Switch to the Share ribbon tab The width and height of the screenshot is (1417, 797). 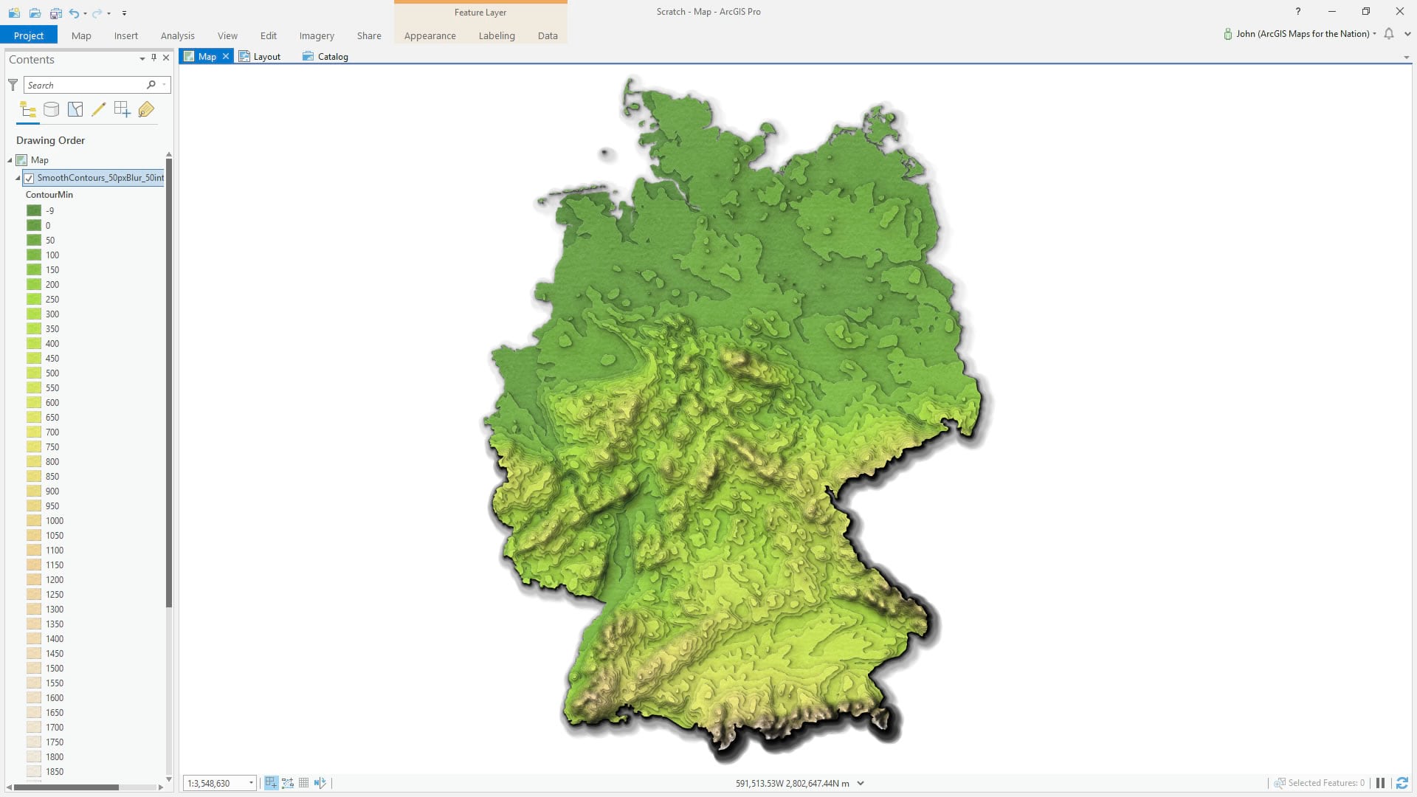coord(369,35)
